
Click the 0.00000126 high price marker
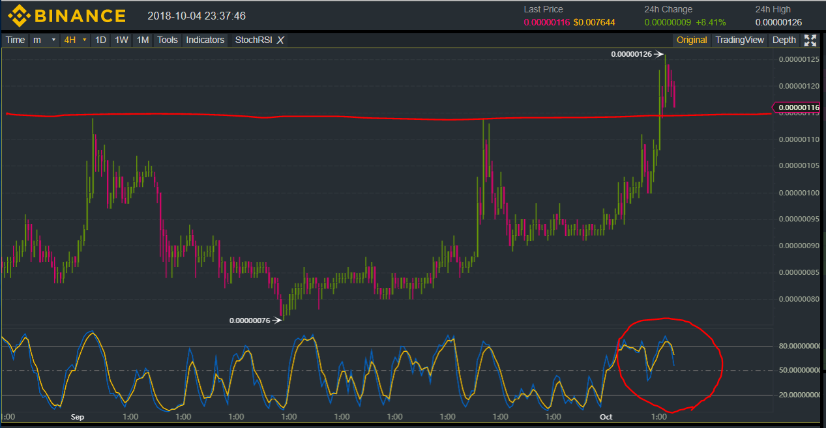click(631, 54)
